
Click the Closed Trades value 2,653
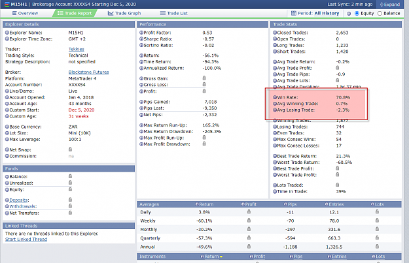pos(342,33)
